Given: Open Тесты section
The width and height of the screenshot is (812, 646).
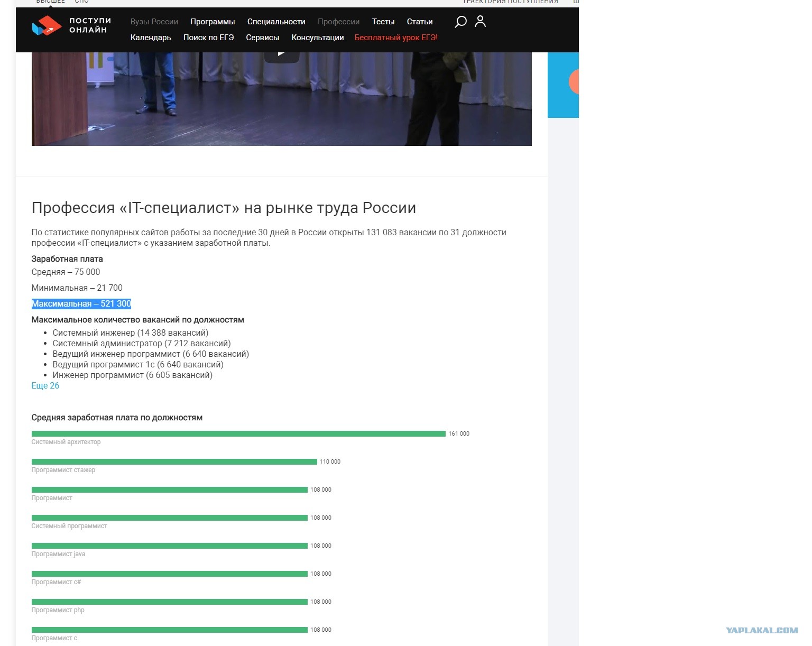Looking at the screenshot, I should [383, 22].
